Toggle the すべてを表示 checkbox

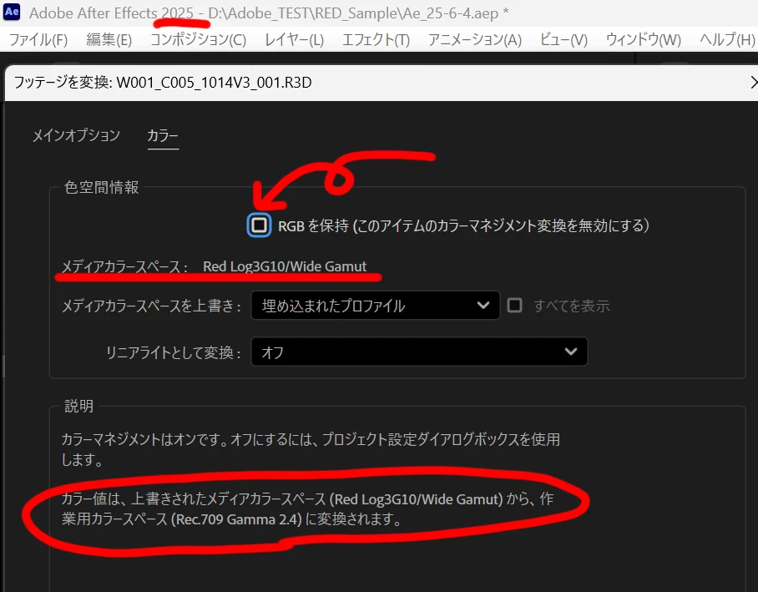point(514,306)
